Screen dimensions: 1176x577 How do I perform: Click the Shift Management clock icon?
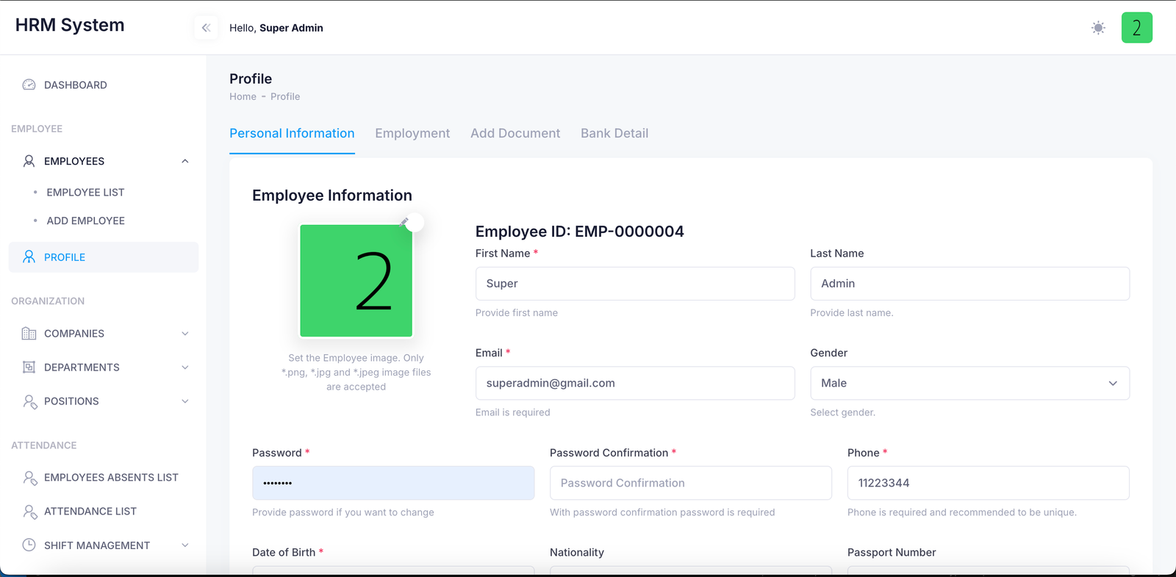29,545
